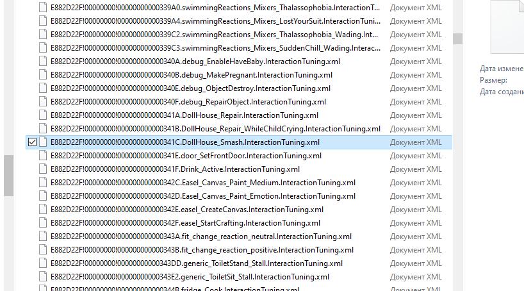Select DollHouse_Repair_WhileChildCrying file name
The image size is (524, 291).
coord(215,129)
